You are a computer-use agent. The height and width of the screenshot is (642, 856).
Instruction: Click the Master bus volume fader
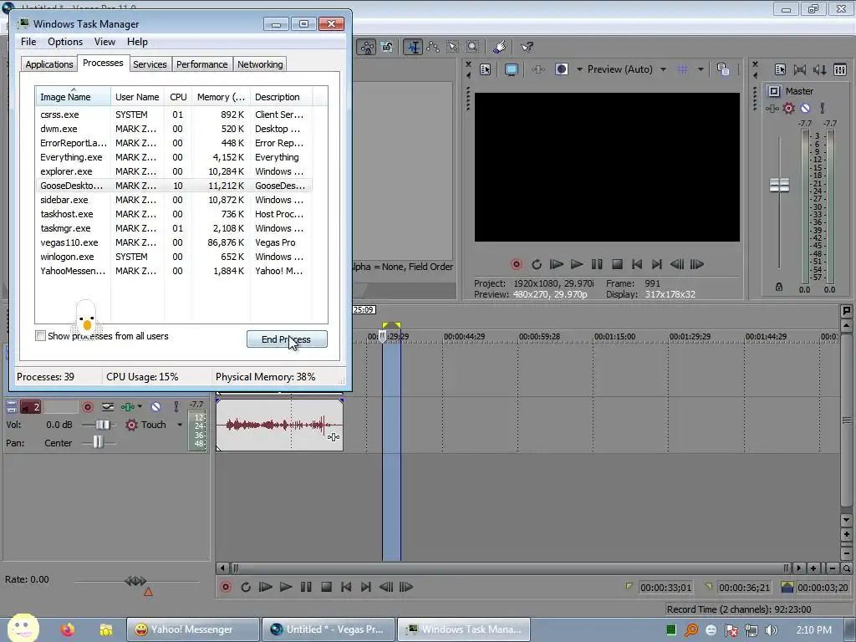(779, 185)
